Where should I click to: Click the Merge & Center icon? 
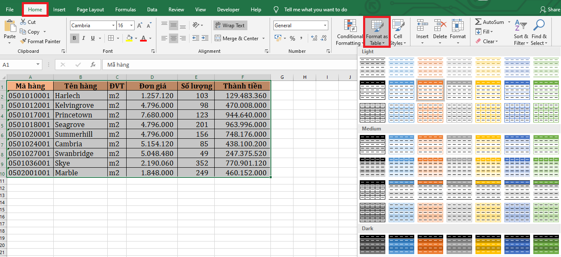(x=218, y=38)
